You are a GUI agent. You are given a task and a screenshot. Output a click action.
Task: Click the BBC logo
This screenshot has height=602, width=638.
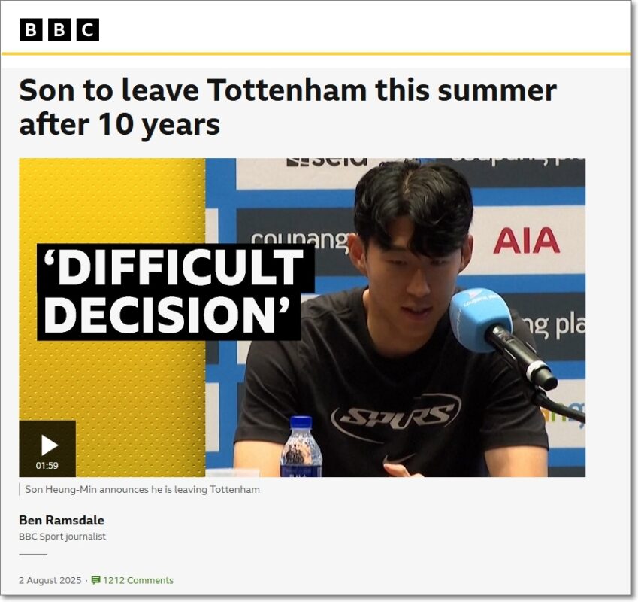[59, 30]
